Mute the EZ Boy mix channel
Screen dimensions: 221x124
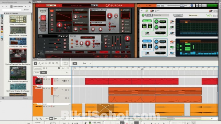pos(159,6)
